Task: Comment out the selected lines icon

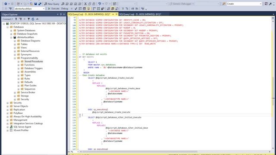Action: 122,9
